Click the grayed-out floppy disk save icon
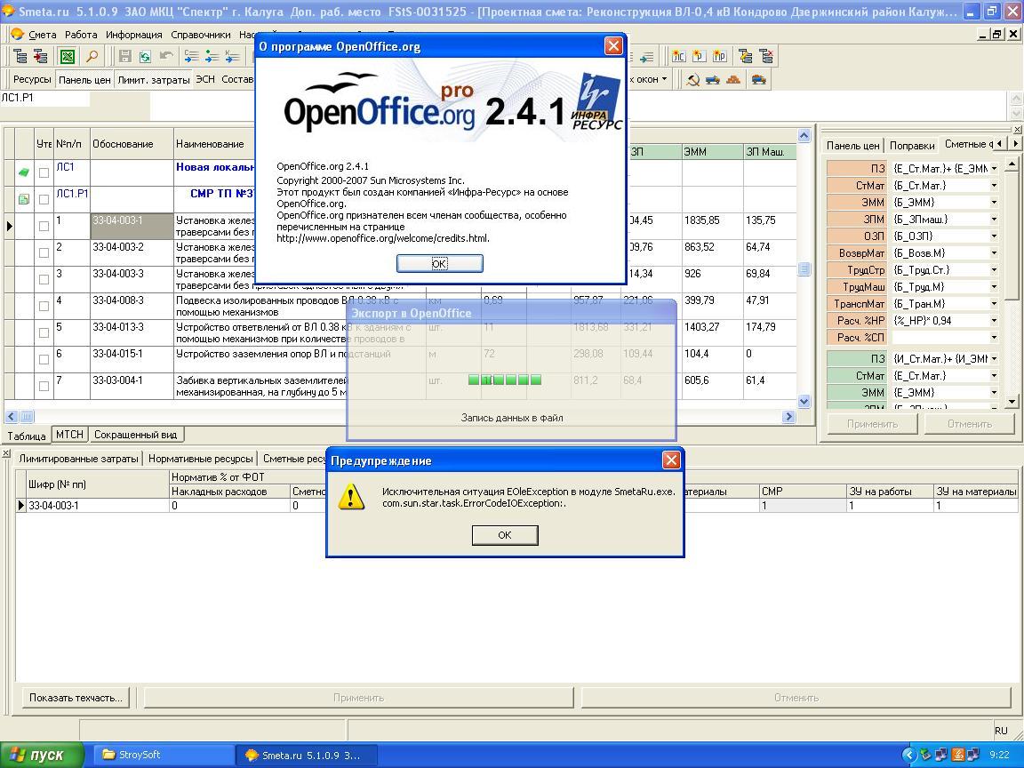1024x768 pixels. [x=124, y=57]
